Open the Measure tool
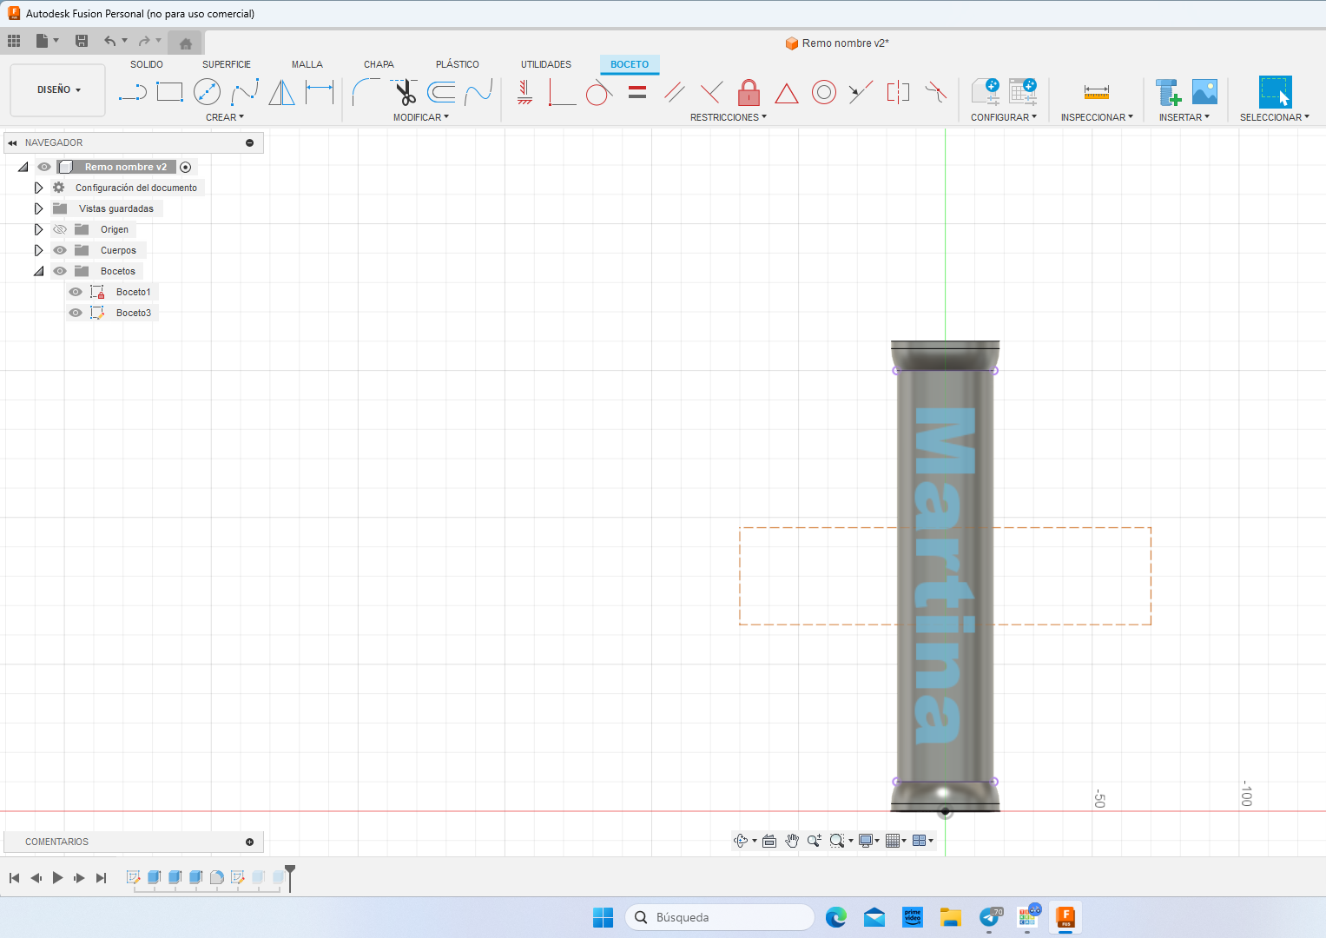1326x938 pixels. click(x=1097, y=92)
